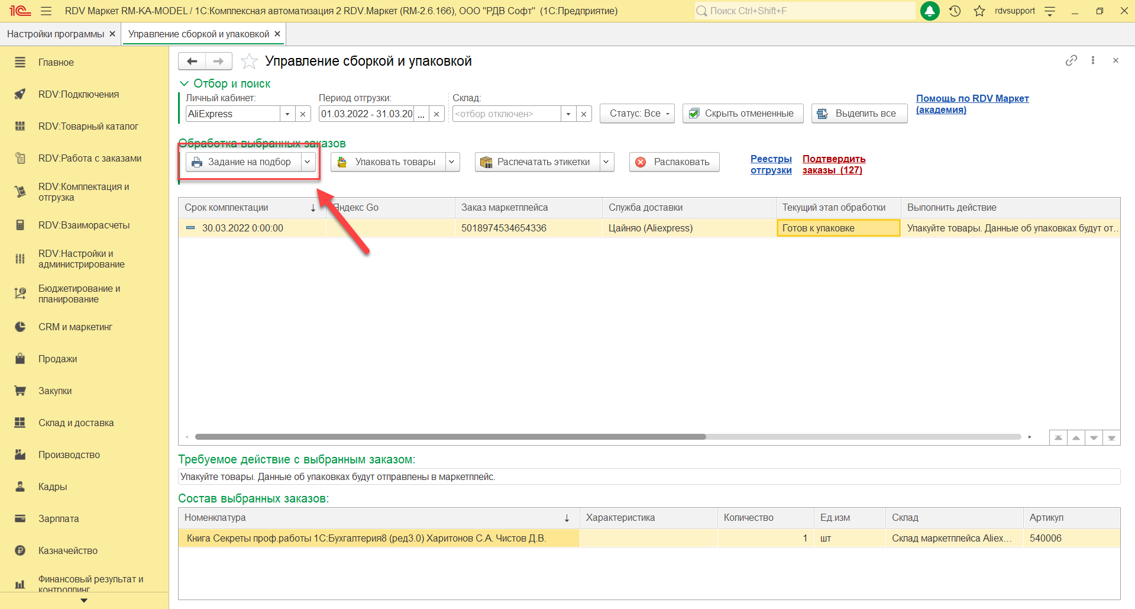The image size is (1135, 609).
Task: Close the Настройки программы tab
Action: pos(112,34)
